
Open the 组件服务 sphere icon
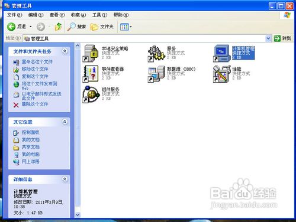pyautogui.click(x=91, y=94)
